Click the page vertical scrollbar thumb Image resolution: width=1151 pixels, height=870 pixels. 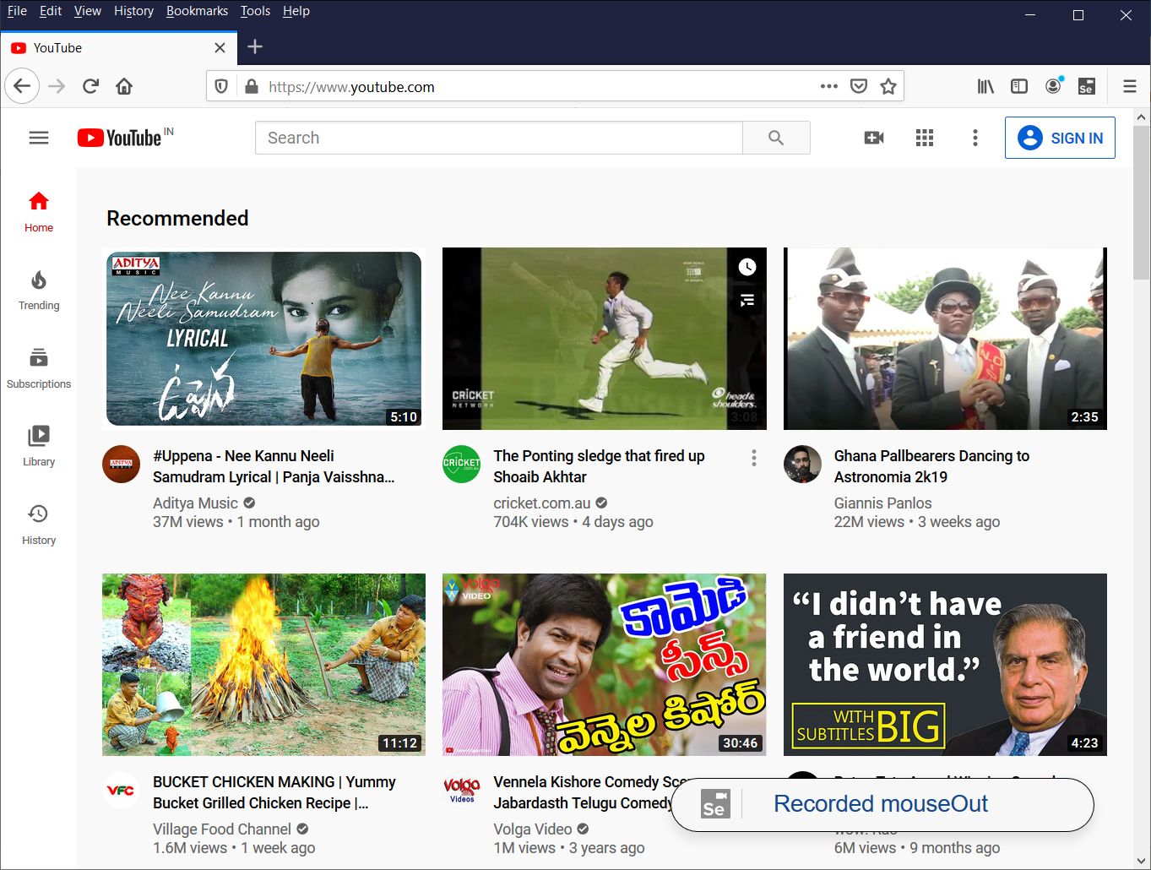click(x=1141, y=203)
